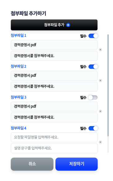This screenshot has width=113, height=181.
Task: Select the 첨부파일 2 file name input
Action: click(54, 76)
